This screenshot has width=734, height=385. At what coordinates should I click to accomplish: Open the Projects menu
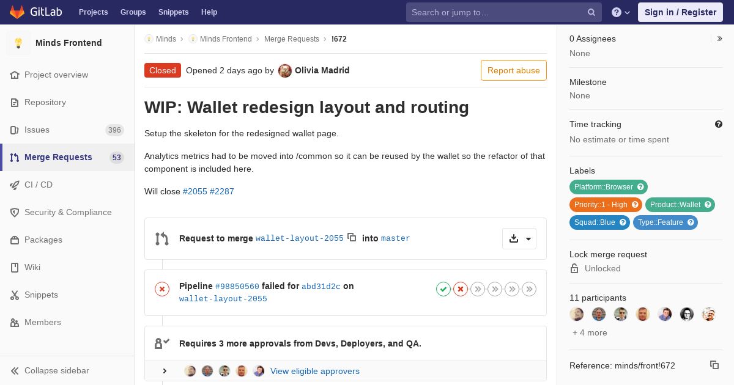93,12
